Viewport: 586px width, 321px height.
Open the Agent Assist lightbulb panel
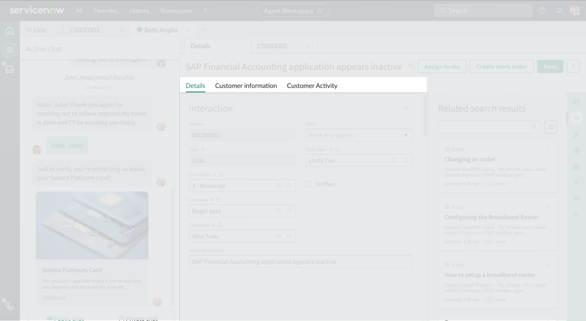pyautogui.click(x=576, y=214)
